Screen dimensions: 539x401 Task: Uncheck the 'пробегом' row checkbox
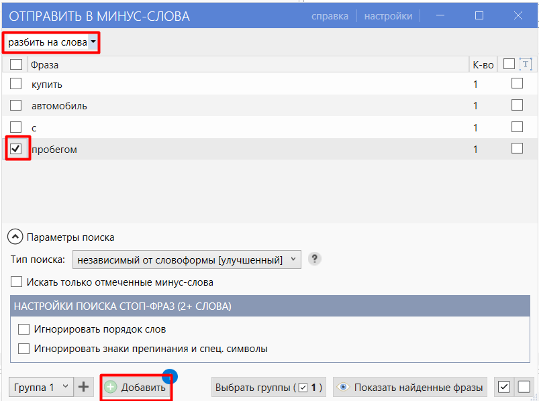pyautogui.click(x=16, y=149)
